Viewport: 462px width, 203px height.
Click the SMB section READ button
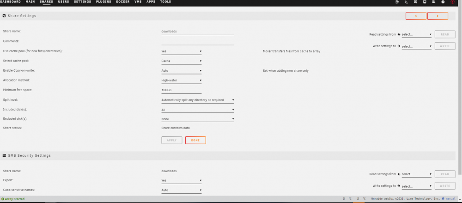click(x=445, y=174)
